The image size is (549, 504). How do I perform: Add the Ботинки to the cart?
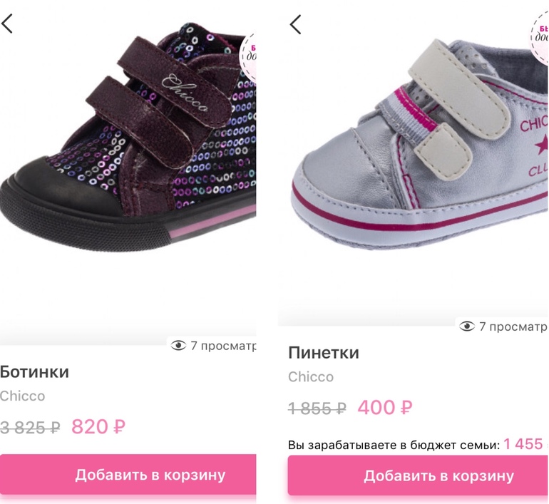[128, 475]
